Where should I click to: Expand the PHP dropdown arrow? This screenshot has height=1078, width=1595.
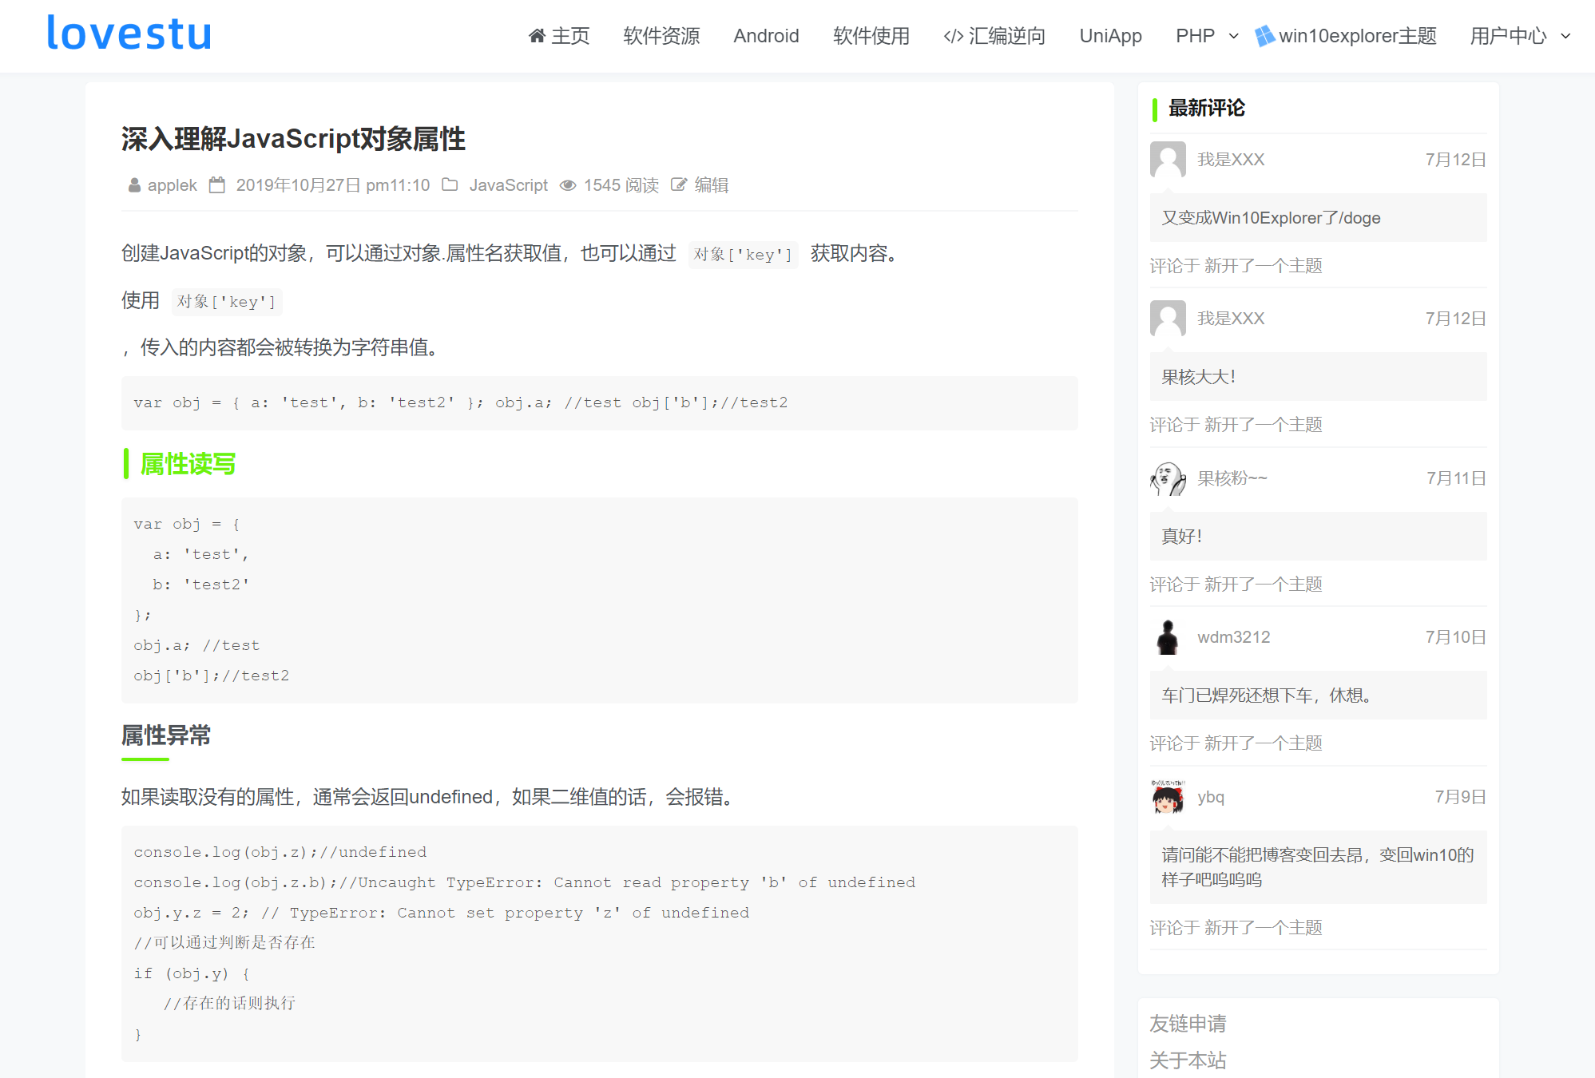click(1233, 36)
